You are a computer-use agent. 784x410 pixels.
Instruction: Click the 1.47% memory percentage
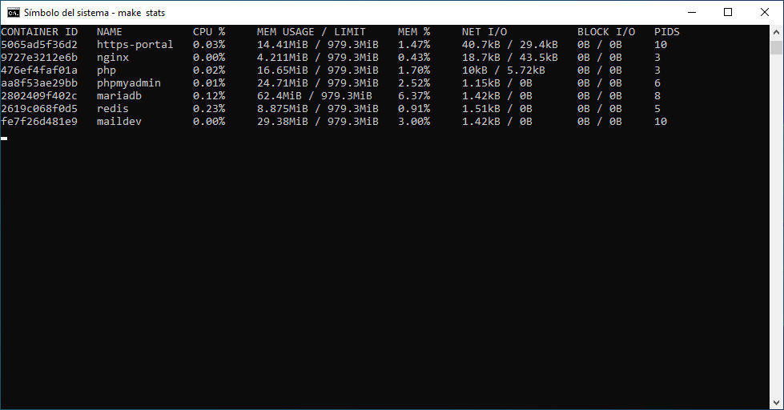click(x=414, y=45)
